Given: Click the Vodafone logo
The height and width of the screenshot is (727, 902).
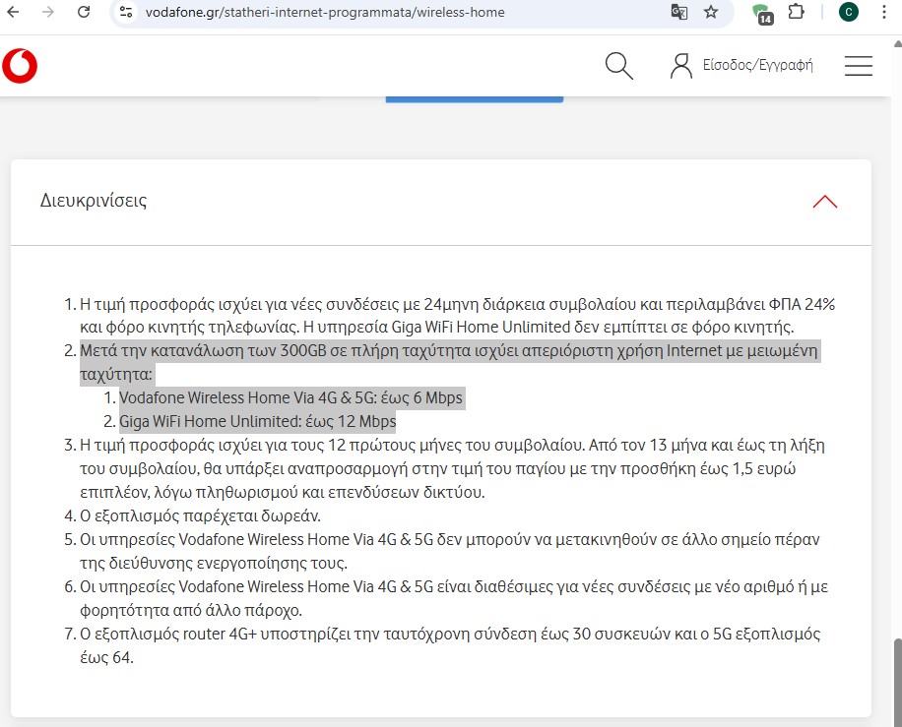Looking at the screenshot, I should [x=20, y=66].
